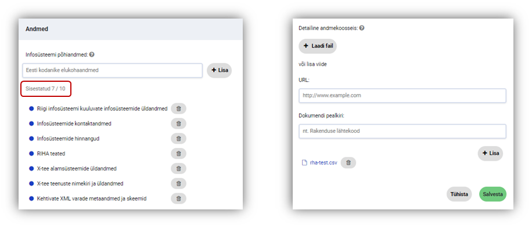Click into the URL input field
532x228 pixels.
coord(402,96)
